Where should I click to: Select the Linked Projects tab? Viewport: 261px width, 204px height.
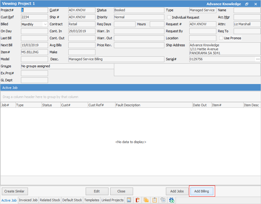pos(112,200)
